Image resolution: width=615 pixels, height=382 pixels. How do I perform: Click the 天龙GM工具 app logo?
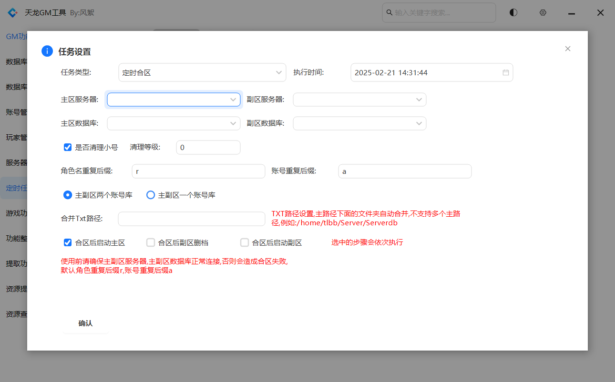pos(12,13)
